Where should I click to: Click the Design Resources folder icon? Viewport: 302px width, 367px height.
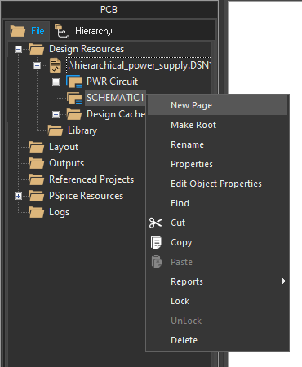(x=37, y=49)
